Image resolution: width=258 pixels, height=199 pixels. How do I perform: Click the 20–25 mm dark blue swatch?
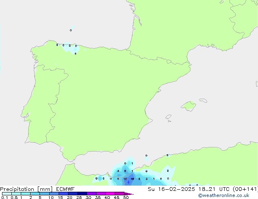(73, 194)
